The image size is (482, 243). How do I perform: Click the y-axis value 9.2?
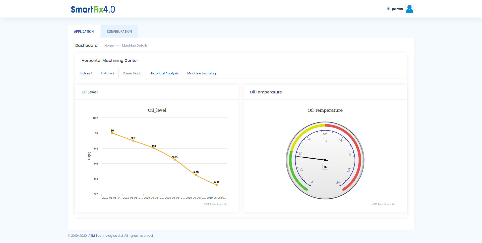[x=96, y=194]
